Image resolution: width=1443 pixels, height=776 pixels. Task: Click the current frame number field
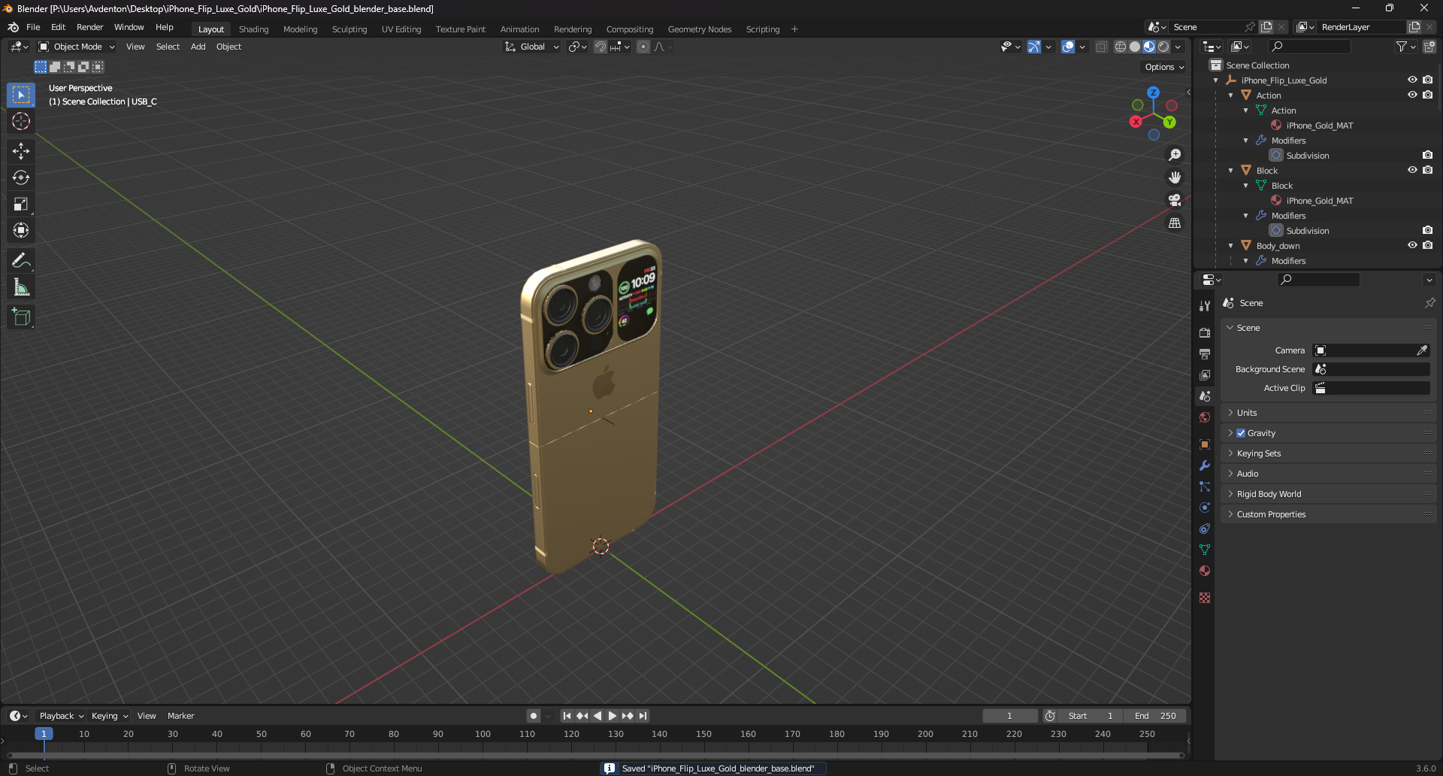[1009, 716]
